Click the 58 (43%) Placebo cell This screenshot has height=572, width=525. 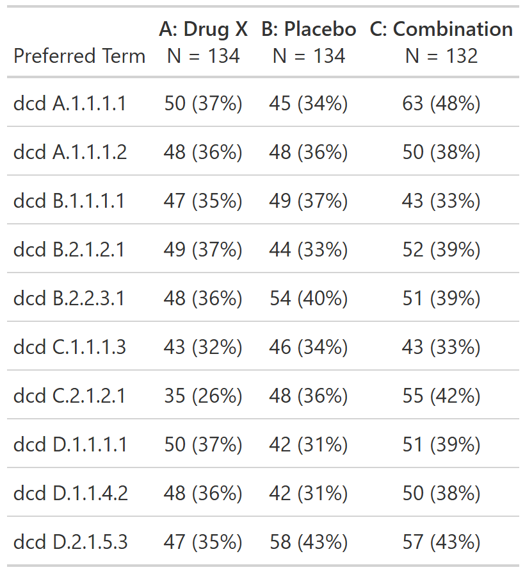click(309, 542)
